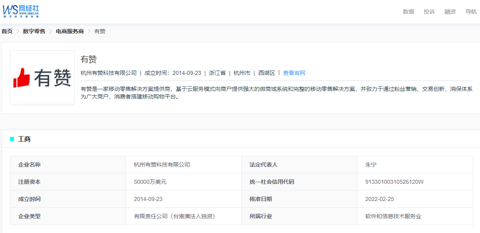Open the 数据 navigation item

(408, 12)
